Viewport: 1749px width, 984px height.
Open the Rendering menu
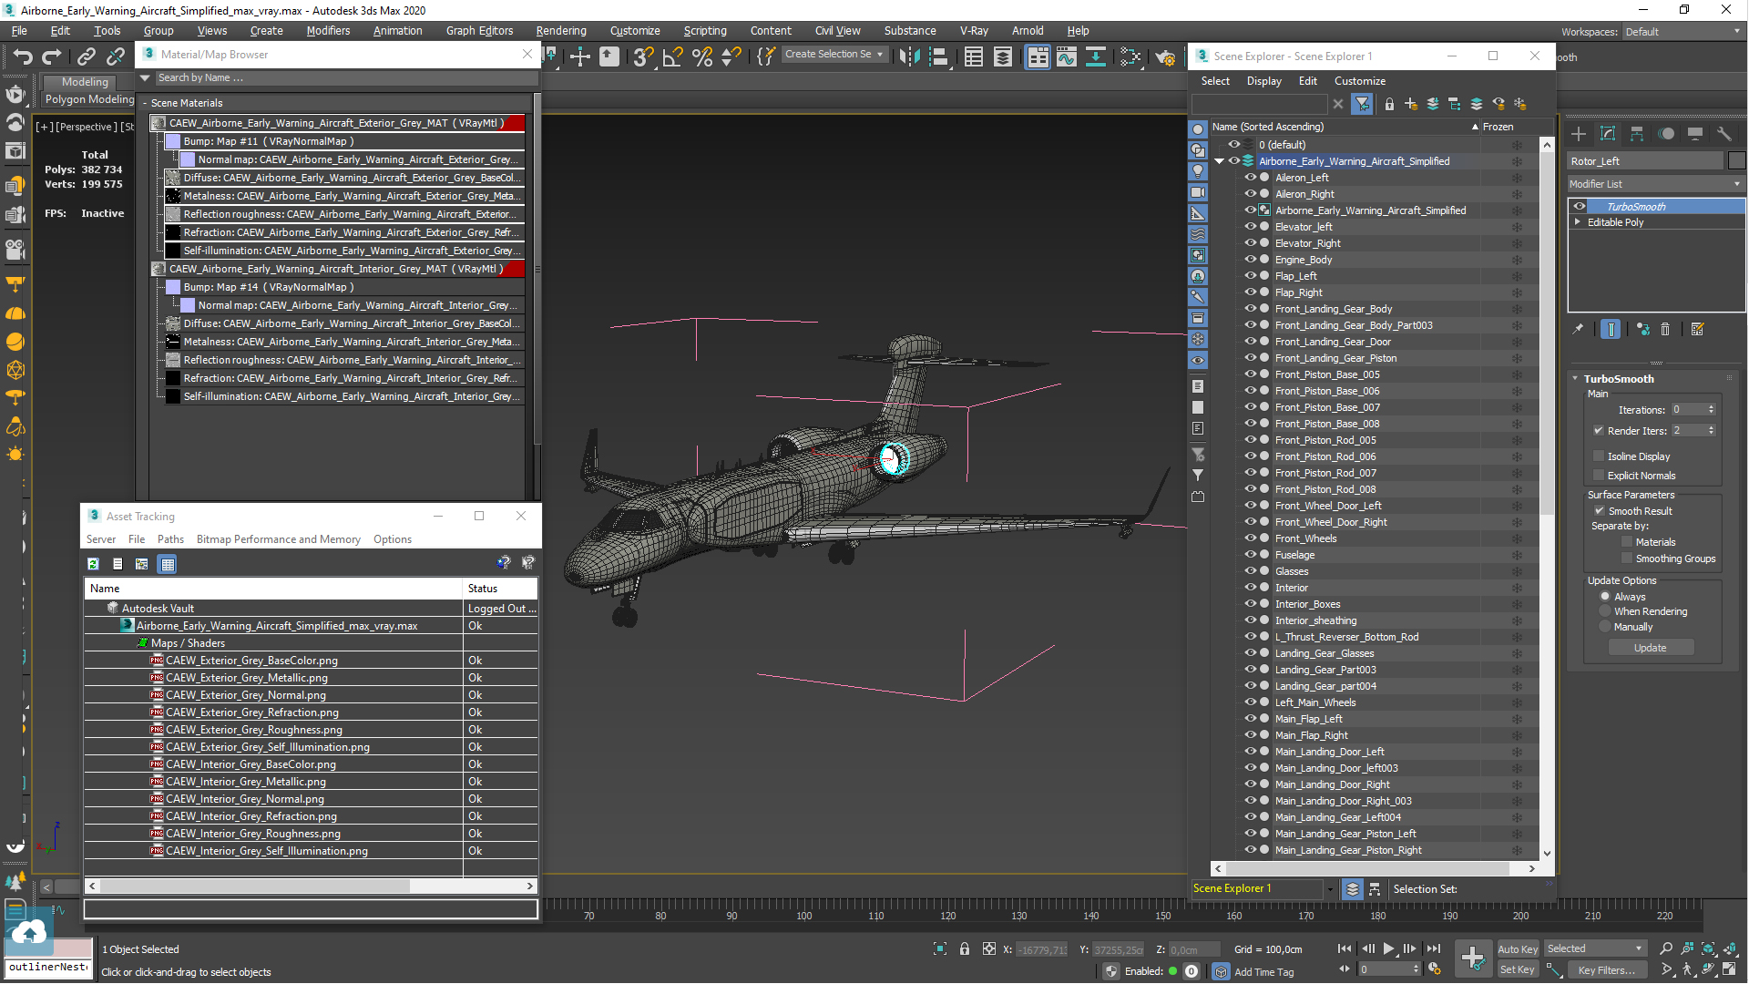point(561,30)
